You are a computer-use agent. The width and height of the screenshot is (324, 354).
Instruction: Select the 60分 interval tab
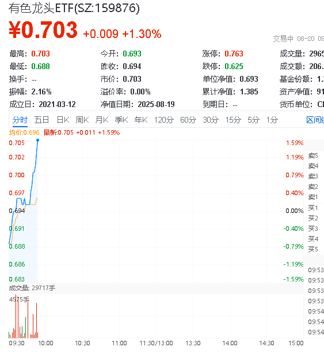(188, 120)
